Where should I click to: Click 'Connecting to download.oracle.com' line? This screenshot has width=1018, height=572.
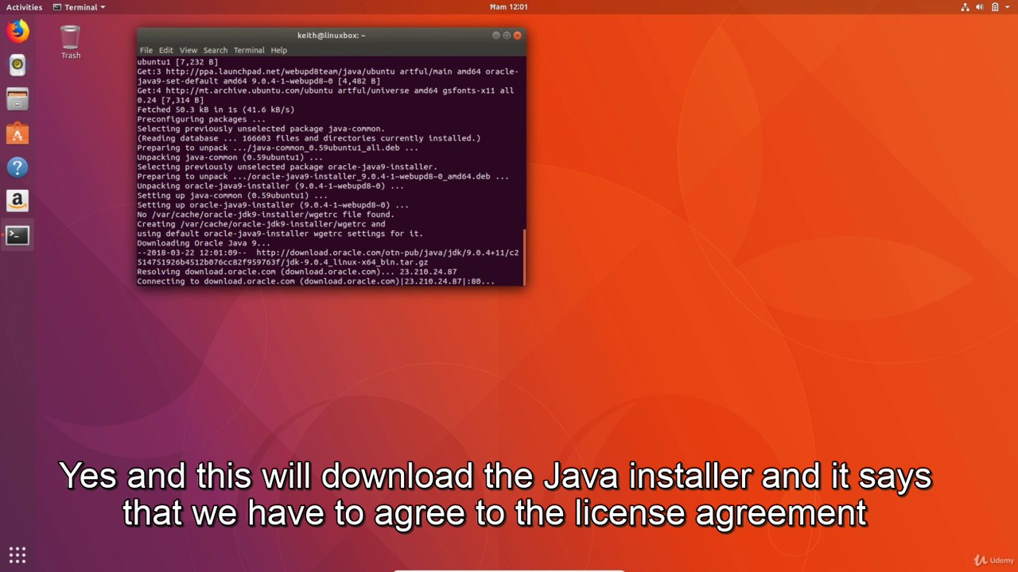pos(316,281)
